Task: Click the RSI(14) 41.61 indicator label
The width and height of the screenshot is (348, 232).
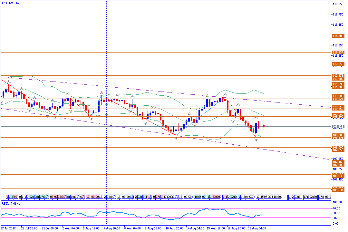Action: [11, 203]
